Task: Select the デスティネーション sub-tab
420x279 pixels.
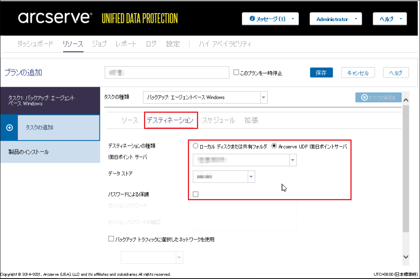Action: [170, 120]
